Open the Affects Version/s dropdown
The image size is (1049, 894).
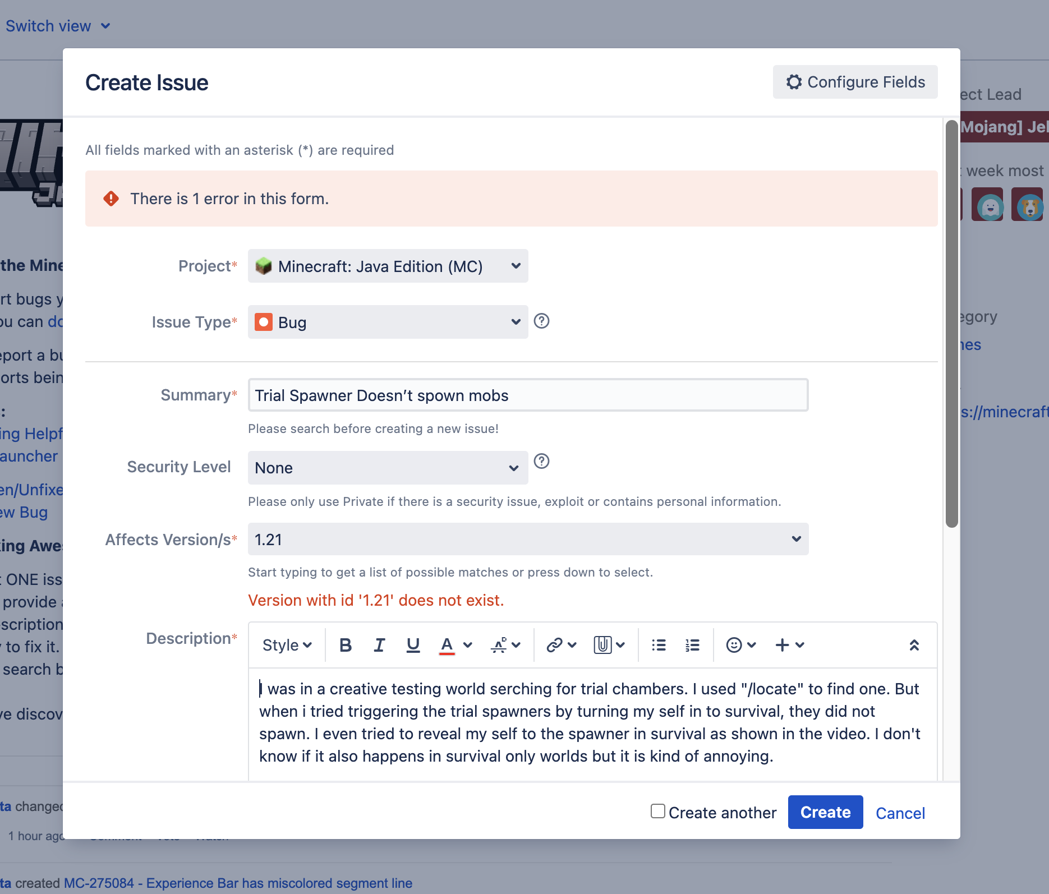[x=527, y=540]
